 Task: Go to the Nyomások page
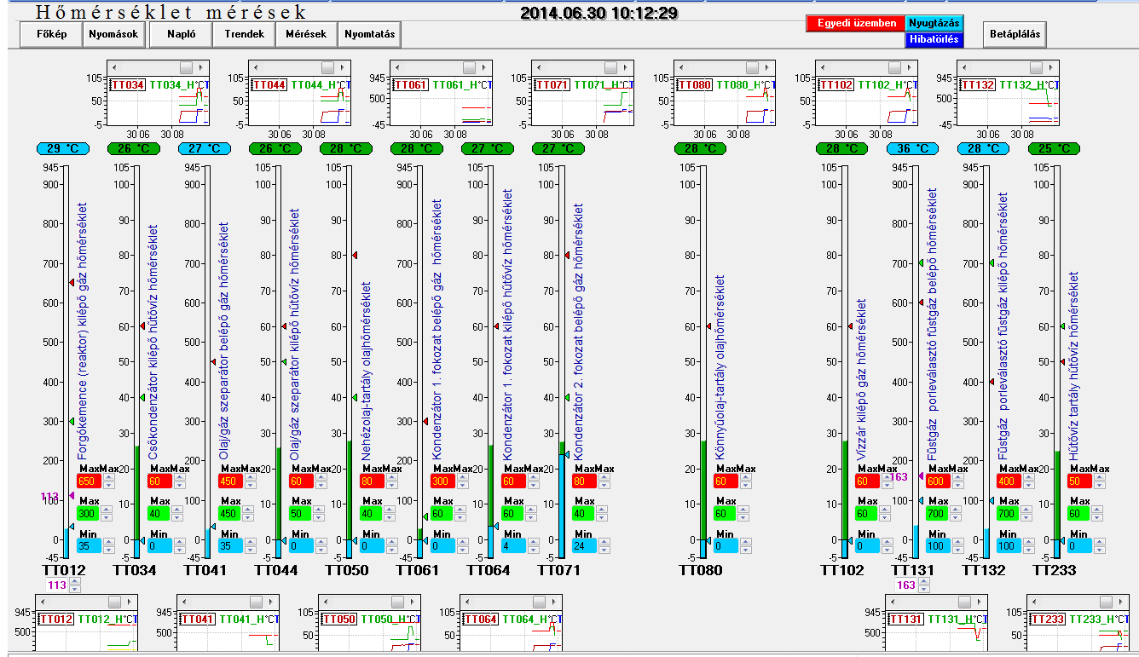pos(112,35)
